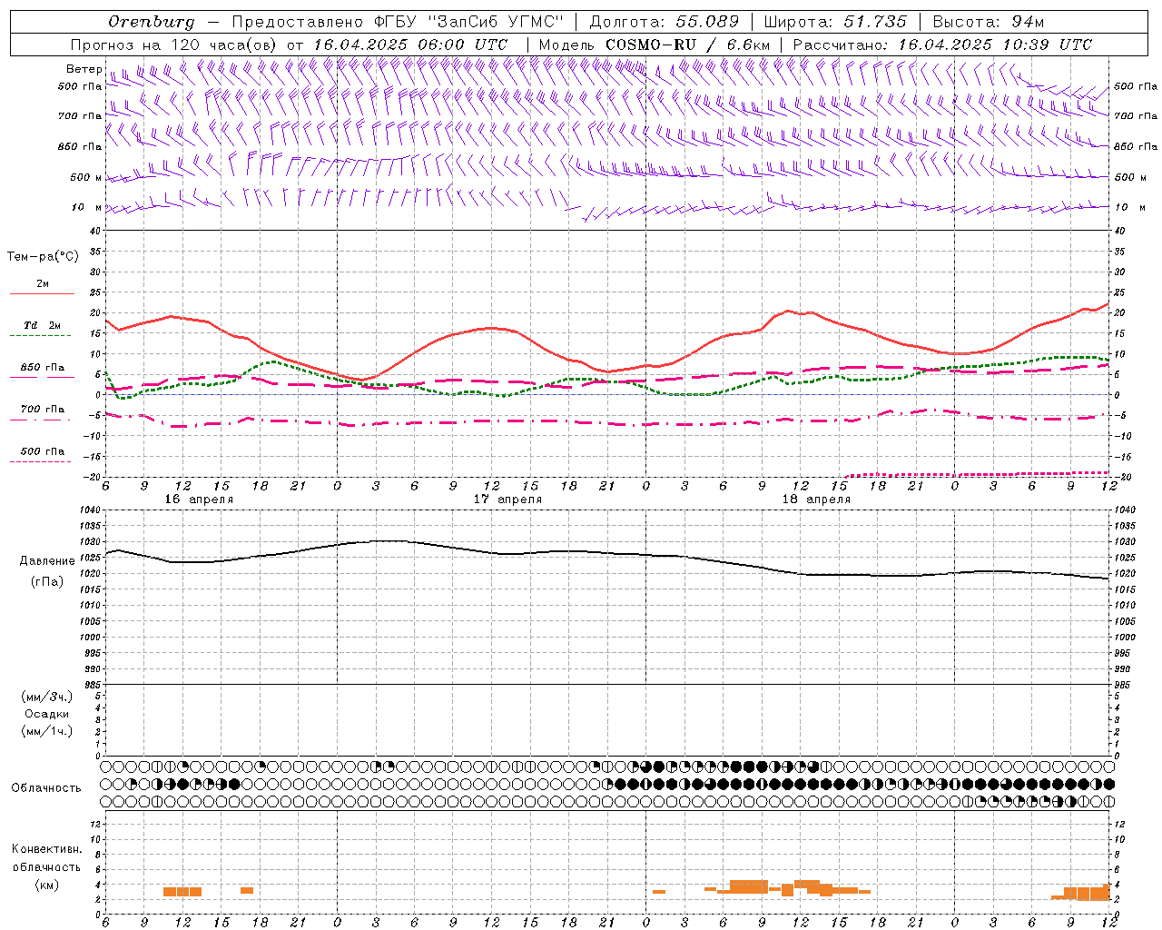The width and height of the screenshot is (1162, 930).
Task: Click the '18 апреля' date label
Action: pyautogui.click(x=816, y=500)
